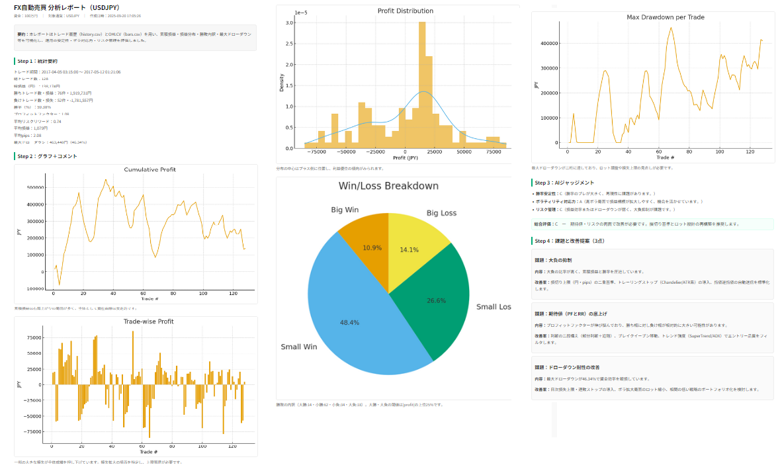
Task: Select the green 26.6% pie slice
Action: tap(433, 298)
